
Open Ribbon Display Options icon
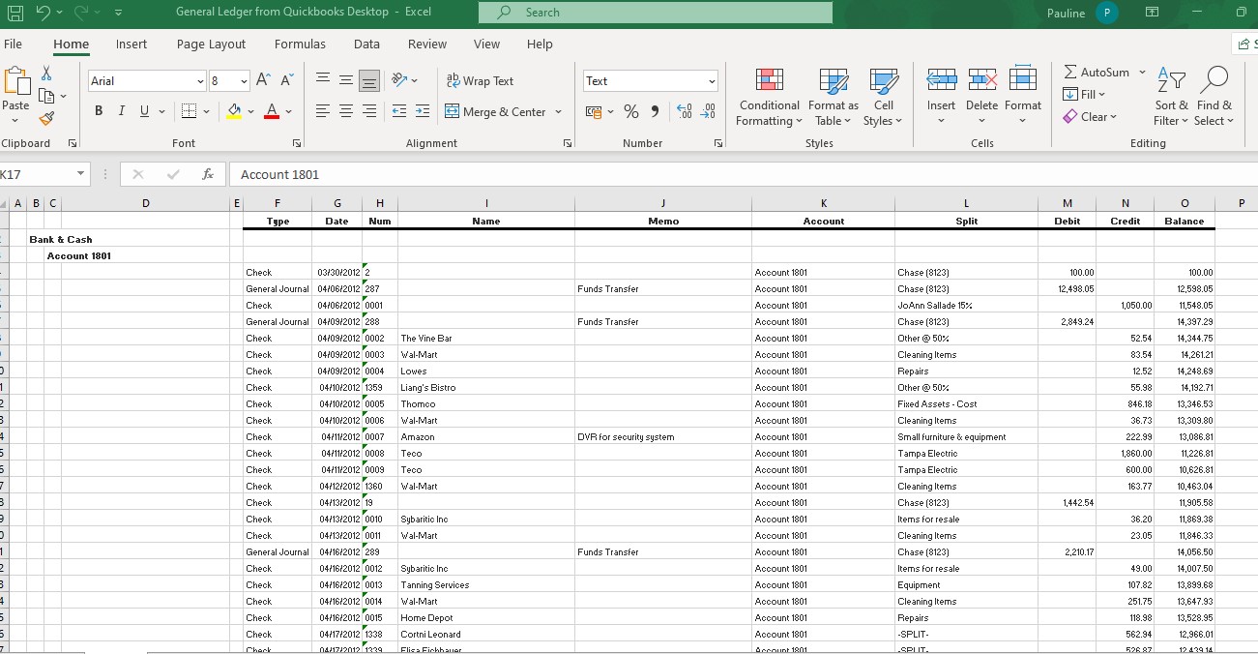pyautogui.click(x=1153, y=13)
